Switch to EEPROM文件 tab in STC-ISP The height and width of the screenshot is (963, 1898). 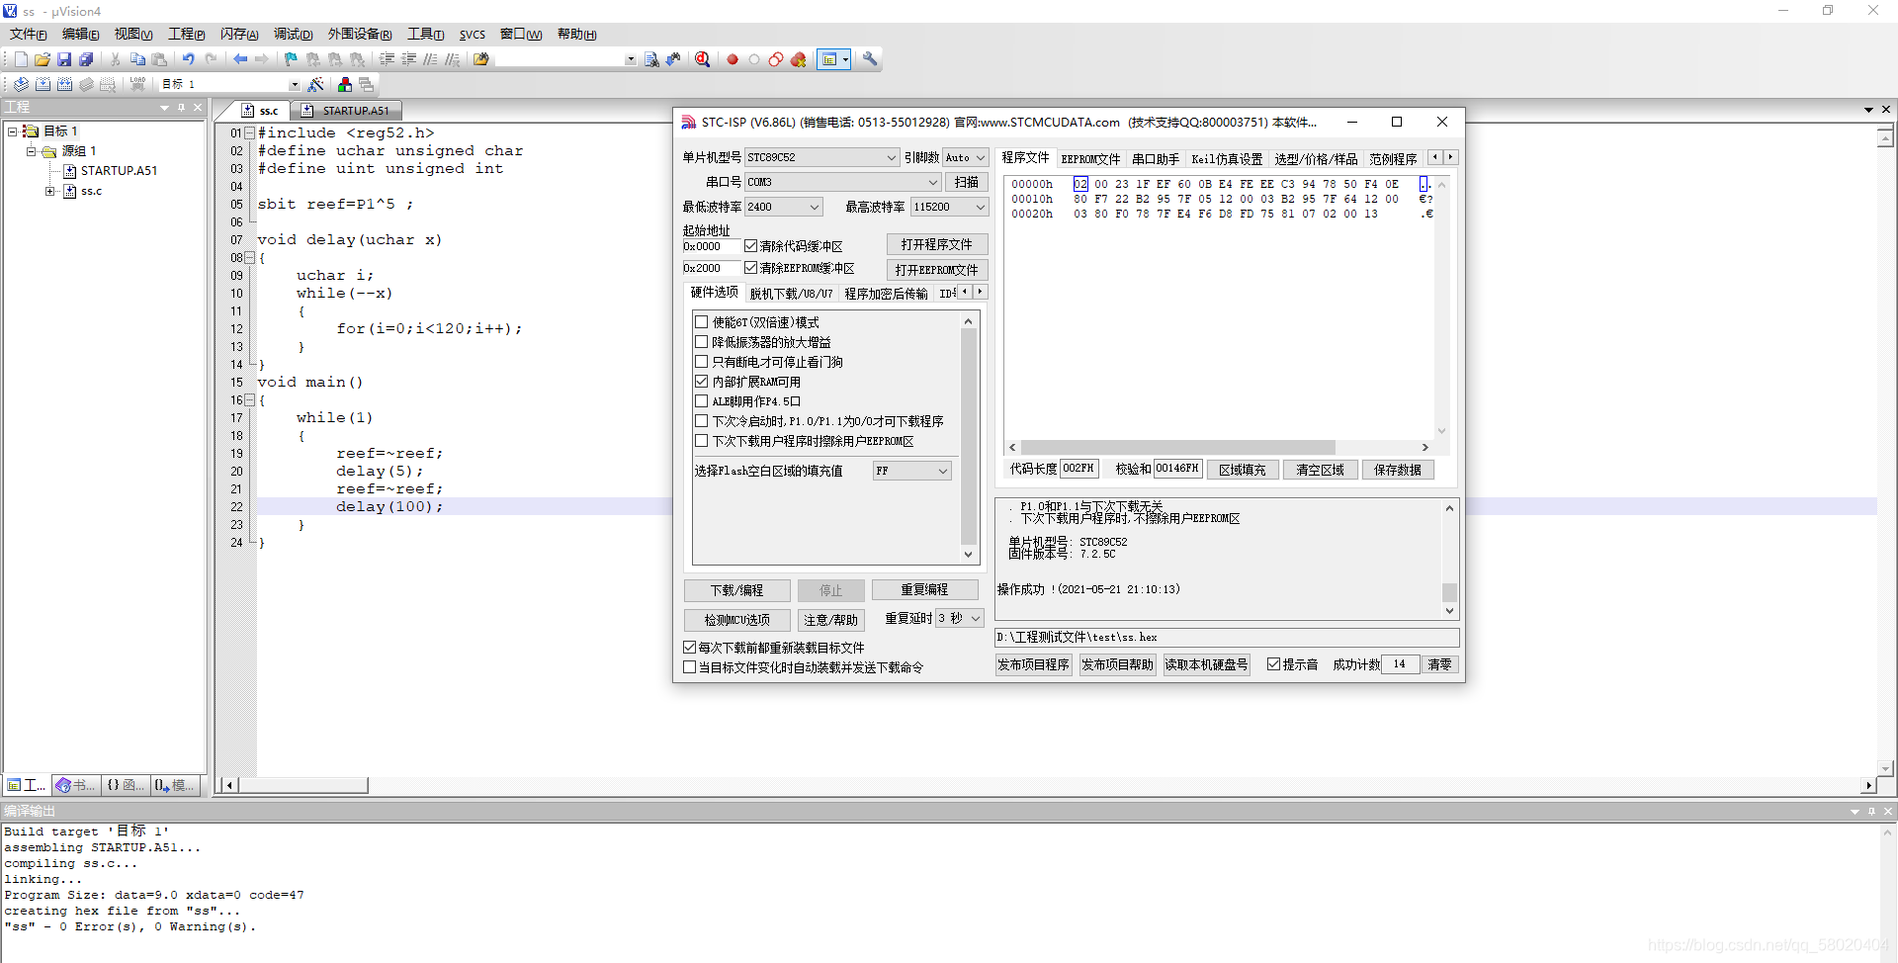[x=1090, y=158]
